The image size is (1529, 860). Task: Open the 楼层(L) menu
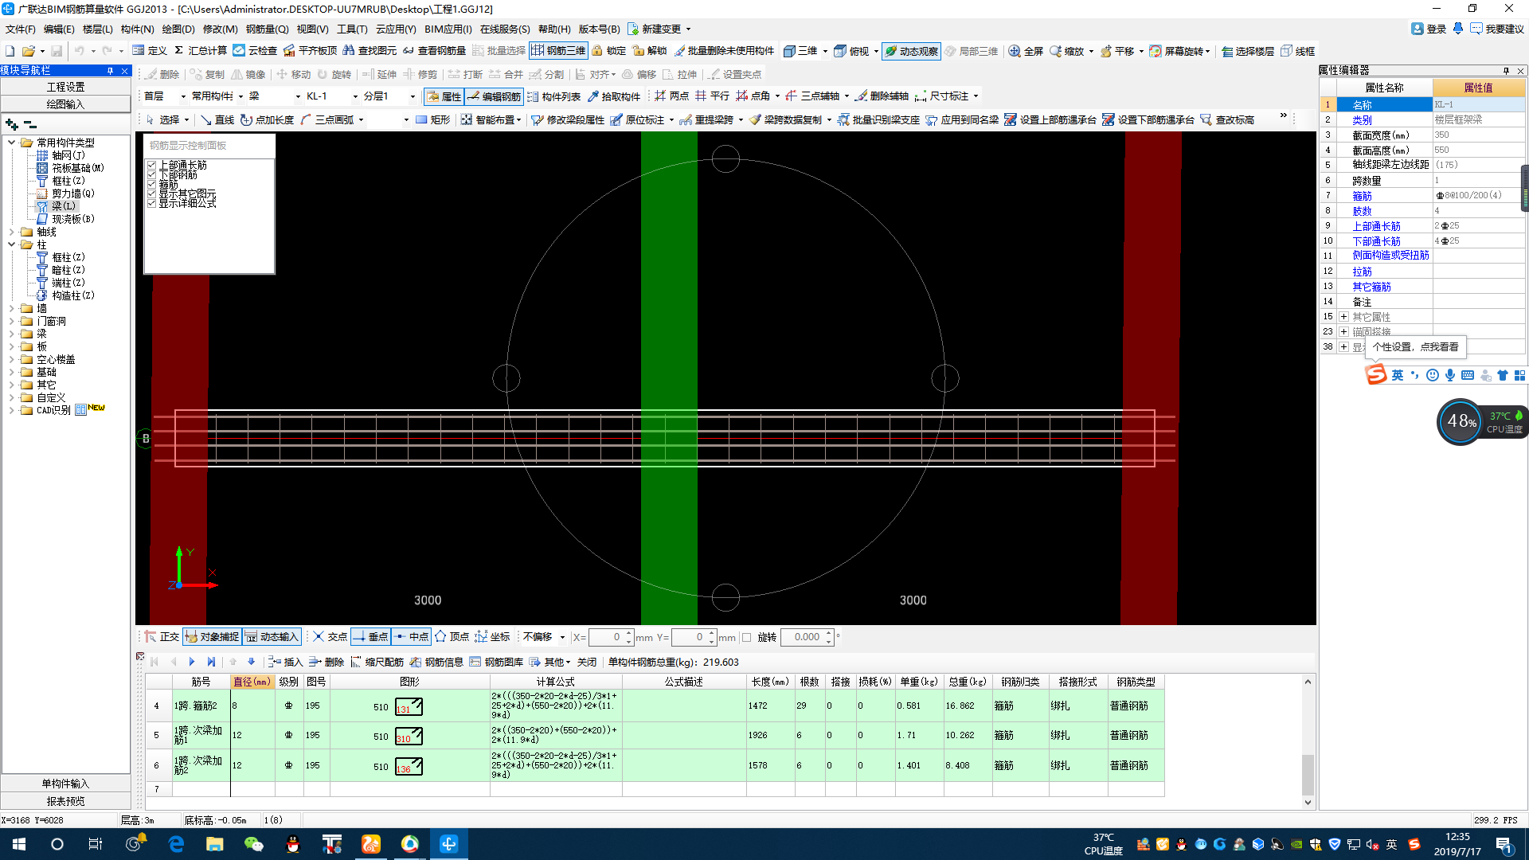click(x=98, y=29)
